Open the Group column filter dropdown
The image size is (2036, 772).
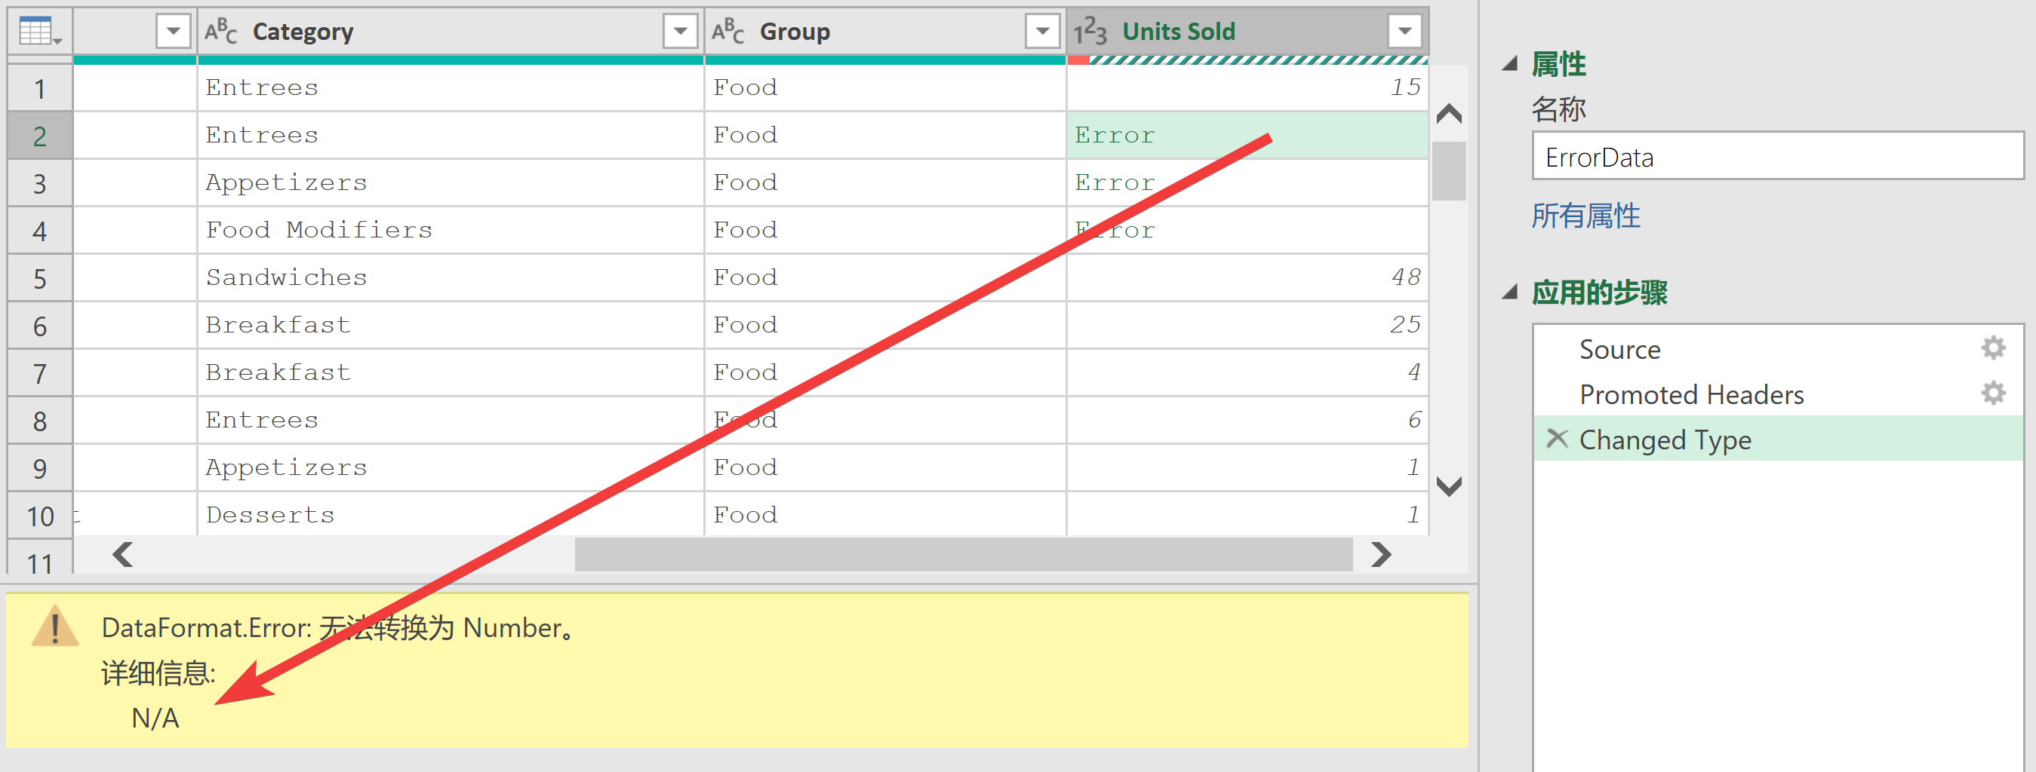(1042, 32)
